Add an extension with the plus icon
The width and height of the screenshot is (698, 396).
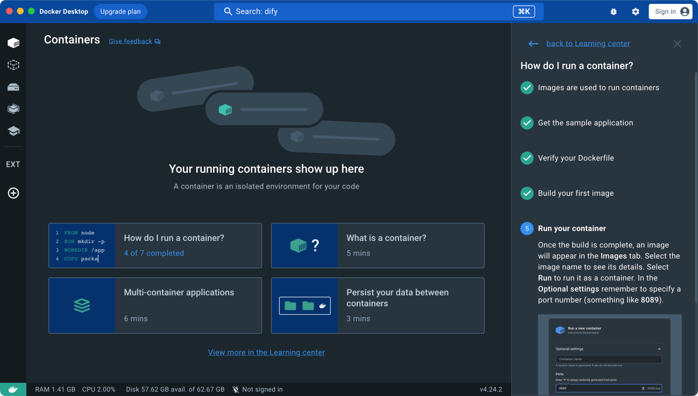13,193
